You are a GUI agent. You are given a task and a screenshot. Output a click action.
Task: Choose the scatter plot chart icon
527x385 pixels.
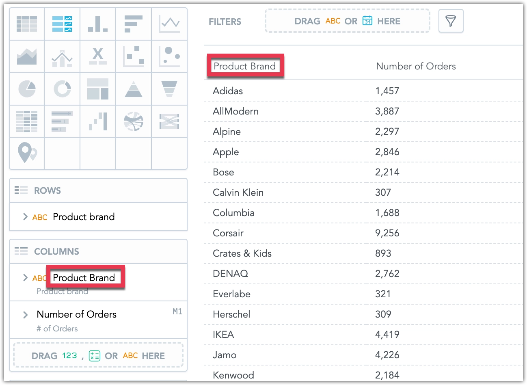point(134,56)
